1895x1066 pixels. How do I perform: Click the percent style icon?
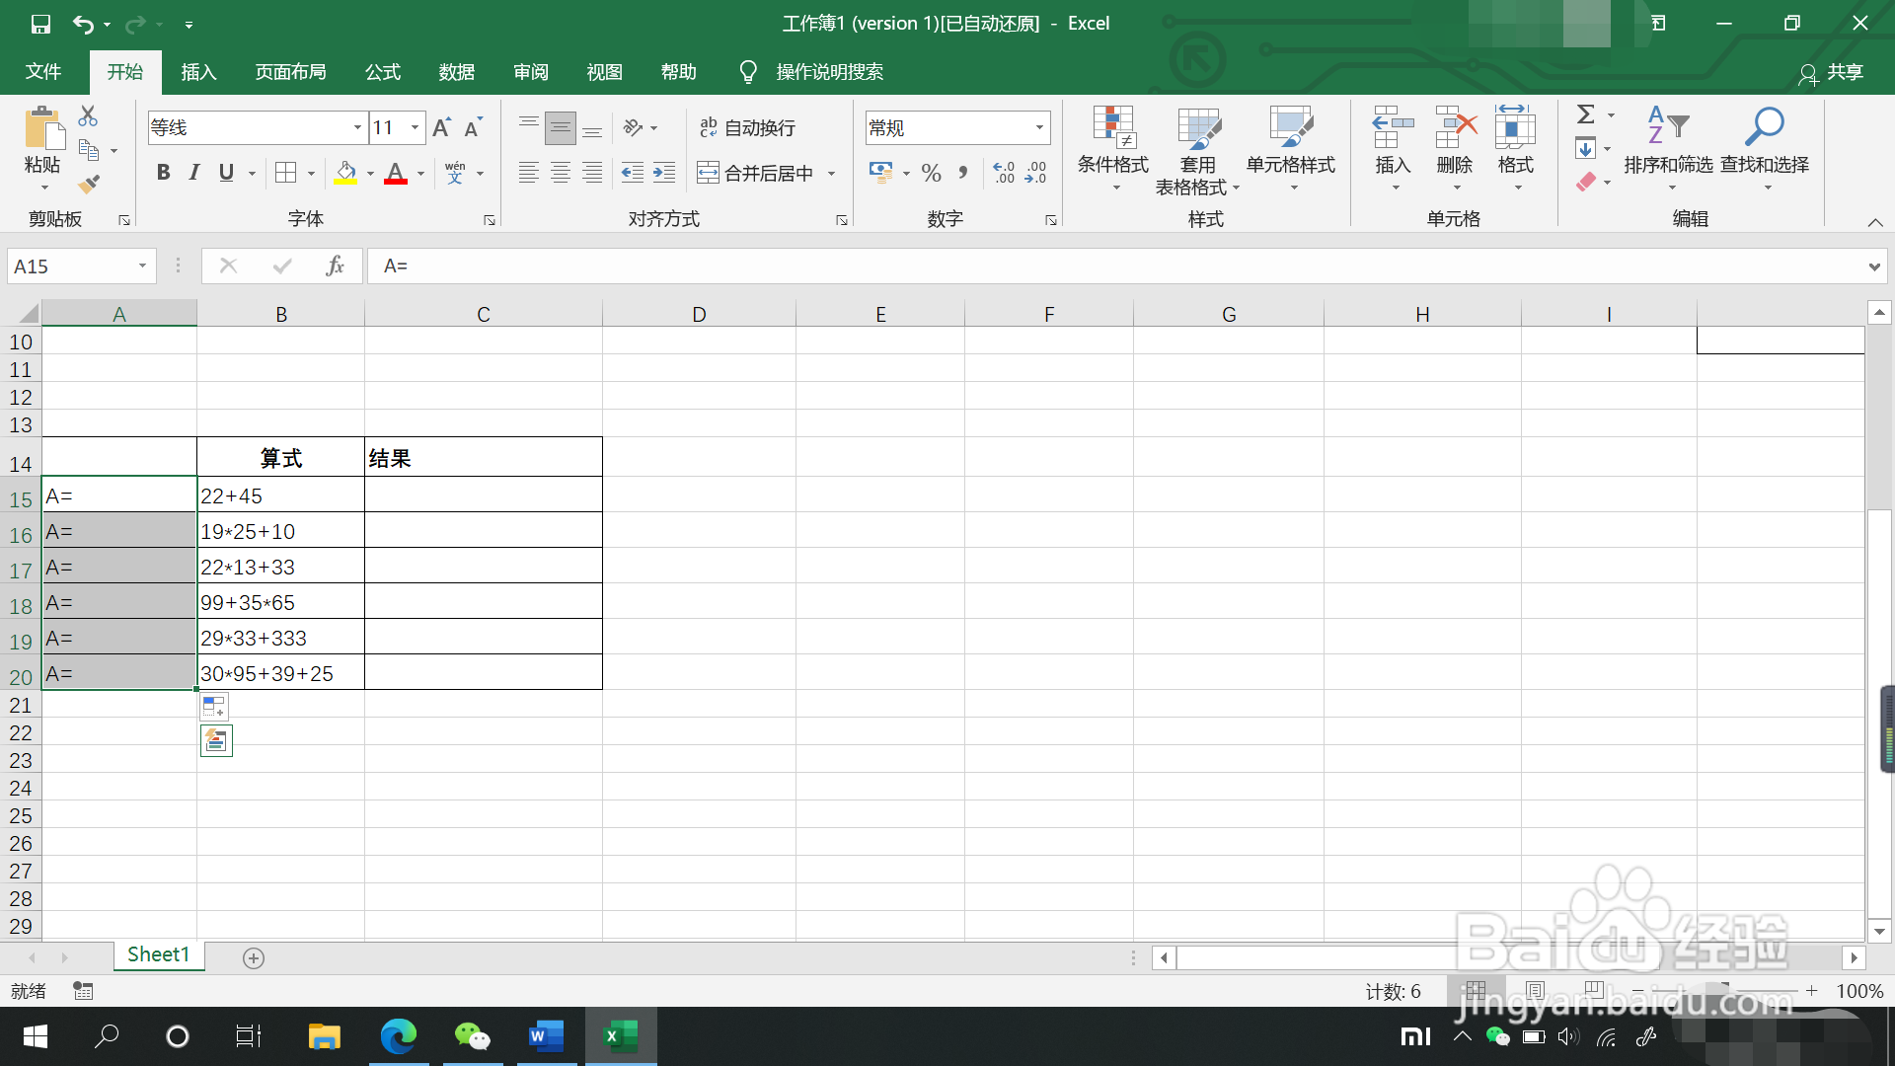(931, 174)
